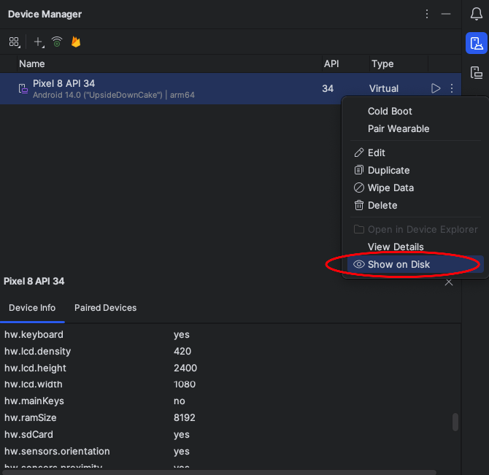This screenshot has width=489, height=475.
Task: Click the trash icon beside Delete
Action: point(359,206)
